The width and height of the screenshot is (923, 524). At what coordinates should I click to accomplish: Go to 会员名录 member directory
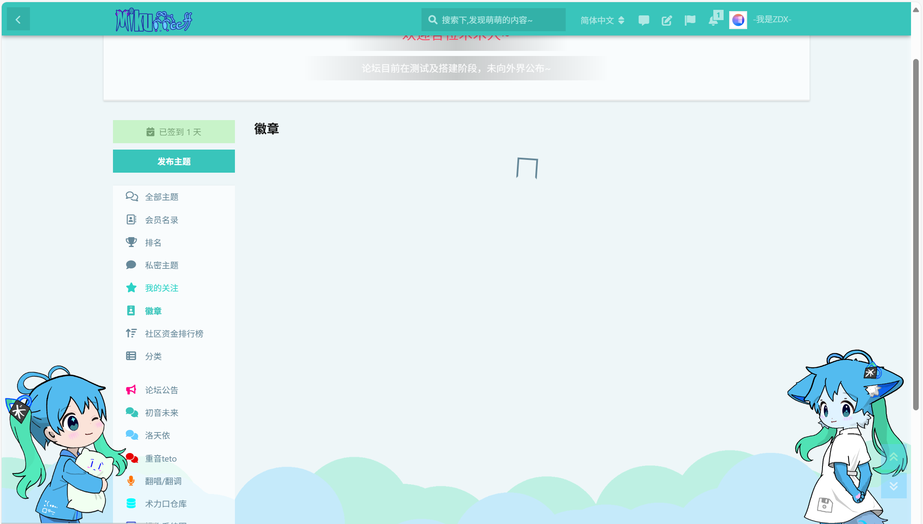[x=161, y=220]
